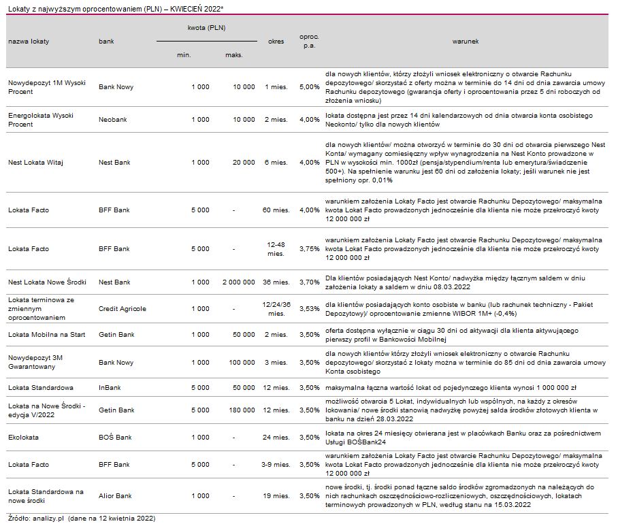The image size is (618, 524).
Task: Select 'Lokata terminowa ze zmiennym oprocentowaniem' name
Action: [x=41, y=309]
